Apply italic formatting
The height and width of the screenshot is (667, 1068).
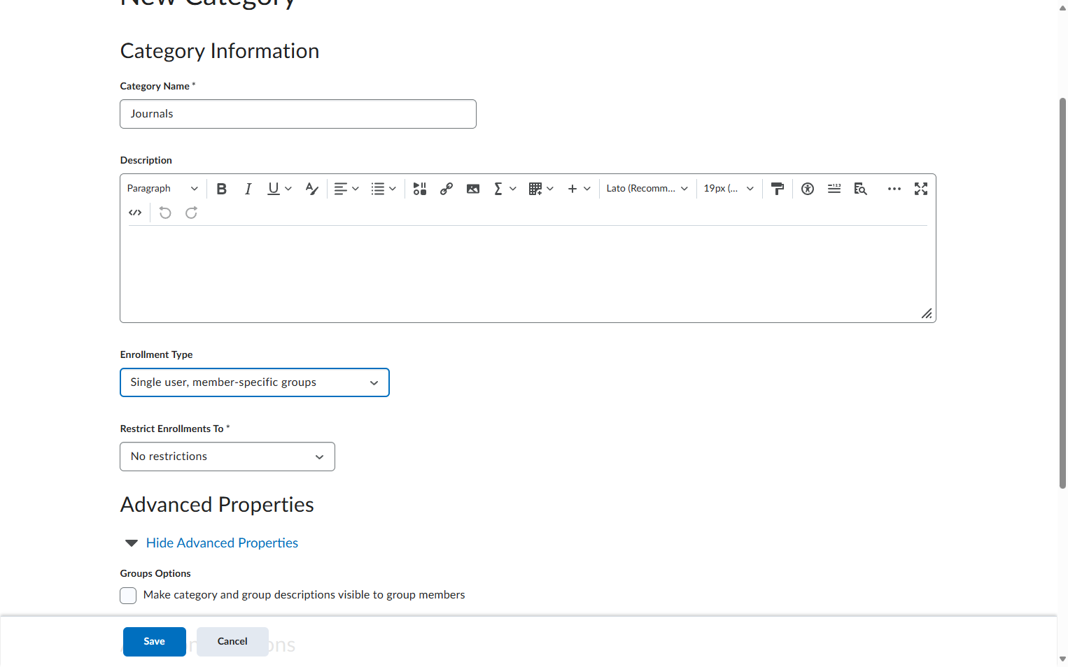(x=248, y=189)
